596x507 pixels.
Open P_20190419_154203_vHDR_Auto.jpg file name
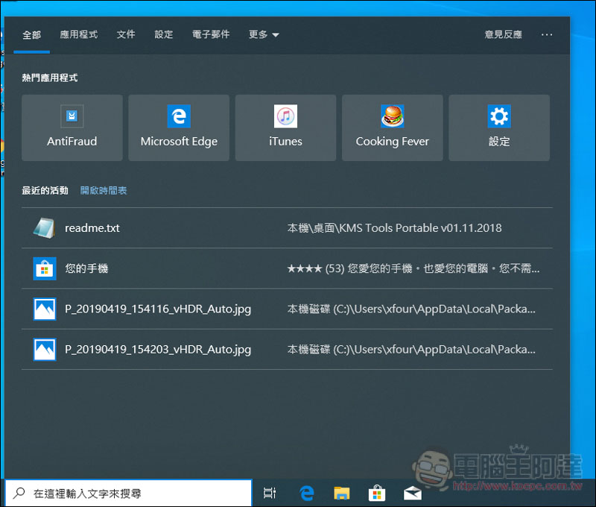158,349
